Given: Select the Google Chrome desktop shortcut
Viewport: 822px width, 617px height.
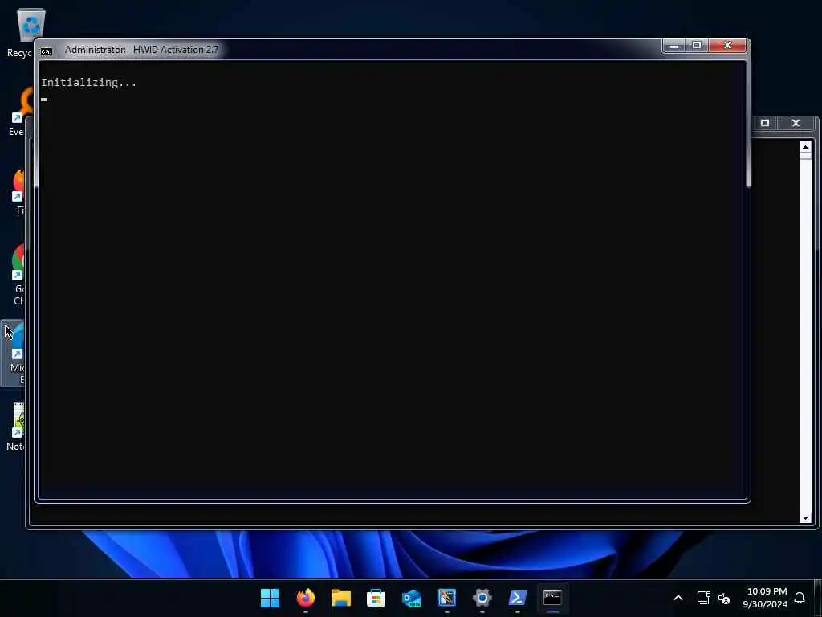Looking at the screenshot, I should pyautogui.click(x=18, y=275).
